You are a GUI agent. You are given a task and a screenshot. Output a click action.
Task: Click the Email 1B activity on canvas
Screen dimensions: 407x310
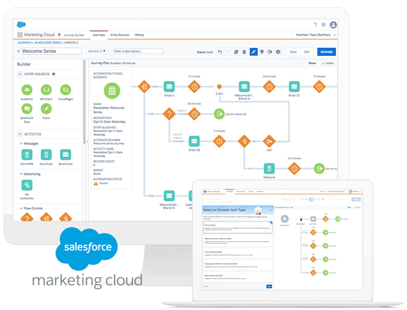[x=194, y=142]
